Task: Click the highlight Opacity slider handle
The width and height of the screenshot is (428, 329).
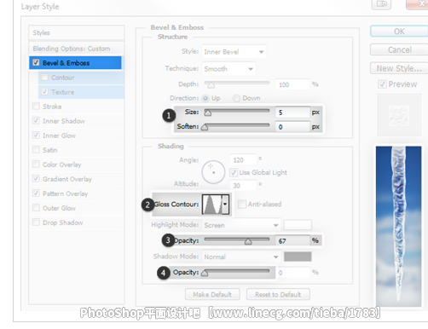Action: coord(248,241)
